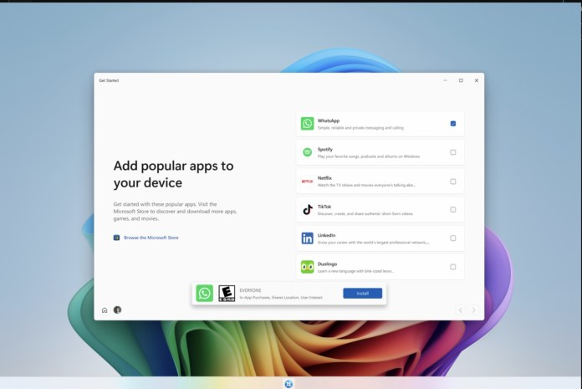This screenshot has height=389, width=582.
Task: Click the Netflix app name text
Action: click(324, 178)
